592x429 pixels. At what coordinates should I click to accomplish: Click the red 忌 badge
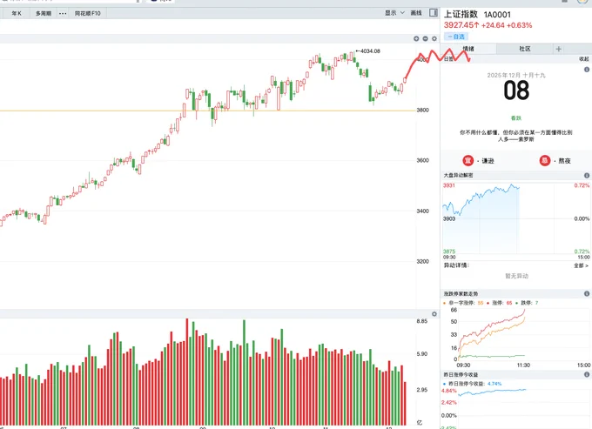[x=545, y=161]
